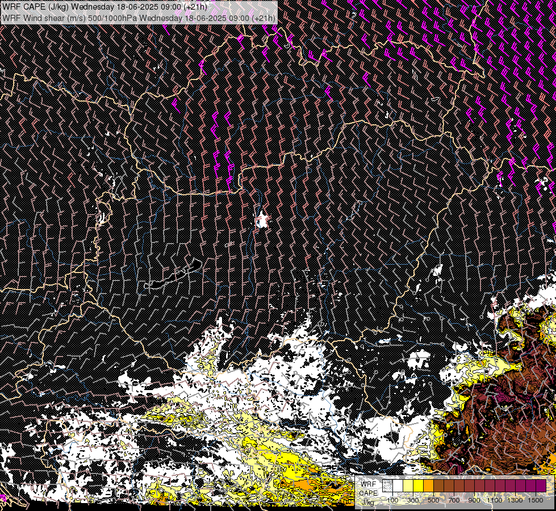Click the WRF CAPE title line

104,7
